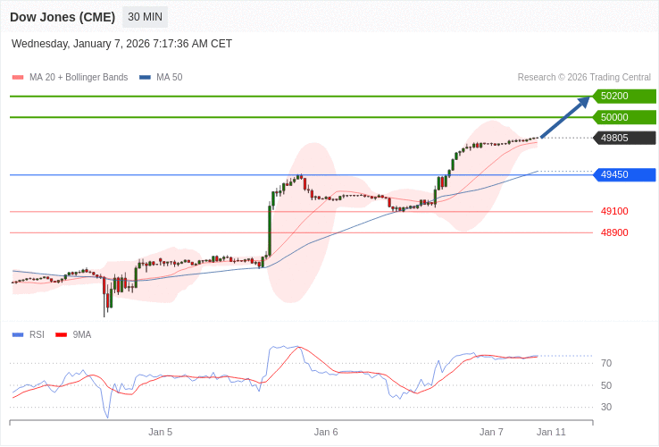This screenshot has height=447, width=659.
Task: Click the 9MA legend label
Action: 82,335
